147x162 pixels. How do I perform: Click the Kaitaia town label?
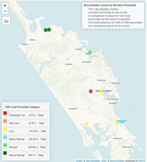pos(32,40)
